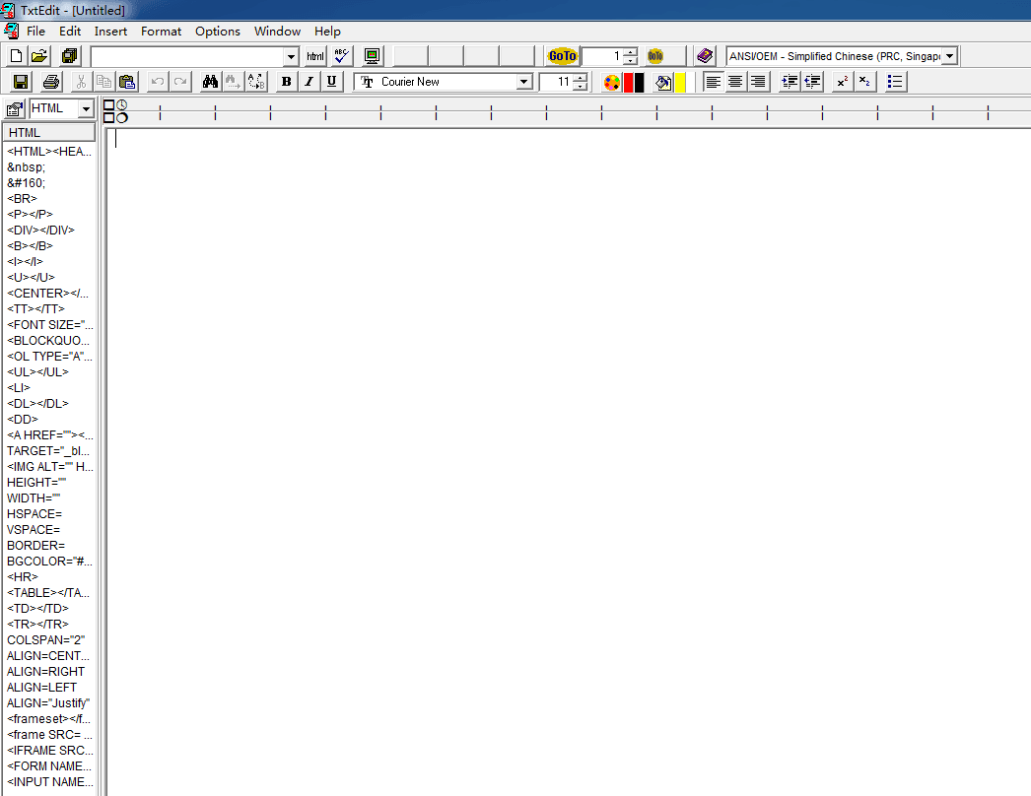Apply subscript formatting
Screen dimensions: 1031x796
(865, 82)
